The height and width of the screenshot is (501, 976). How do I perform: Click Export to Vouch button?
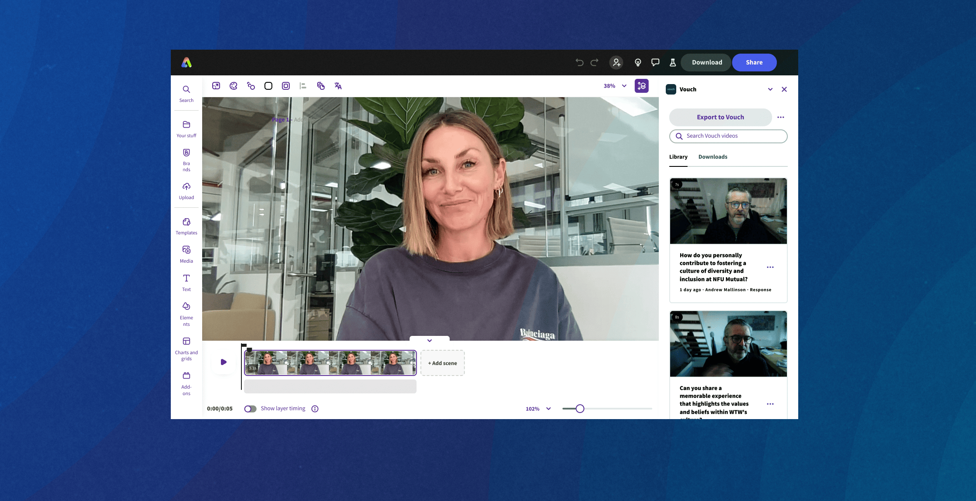pos(720,117)
